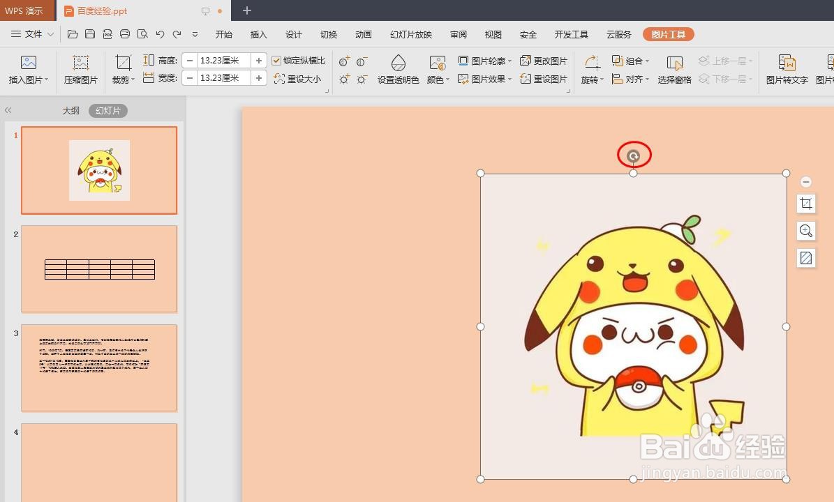Open the 插入 Insert ribbon tab
Image resolution: width=834 pixels, height=502 pixels.
[258, 35]
